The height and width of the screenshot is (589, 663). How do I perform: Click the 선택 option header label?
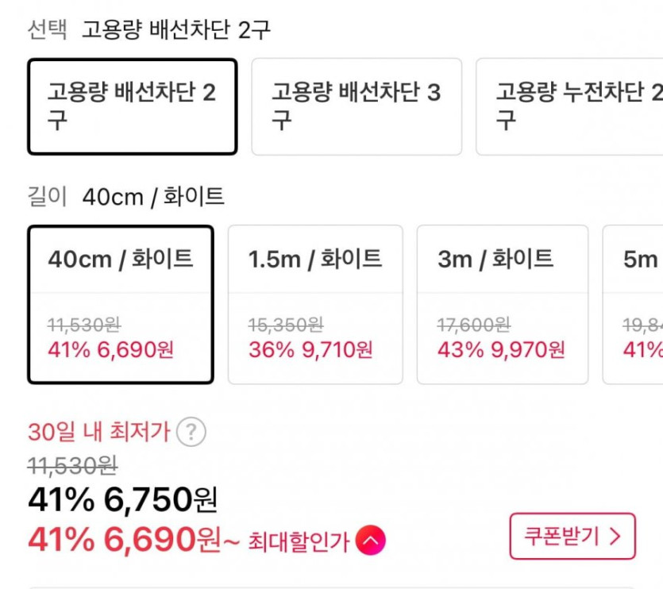tap(47, 30)
